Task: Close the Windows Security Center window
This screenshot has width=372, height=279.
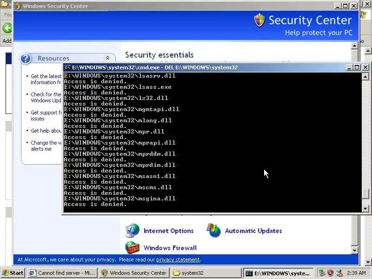Action: 354,6
